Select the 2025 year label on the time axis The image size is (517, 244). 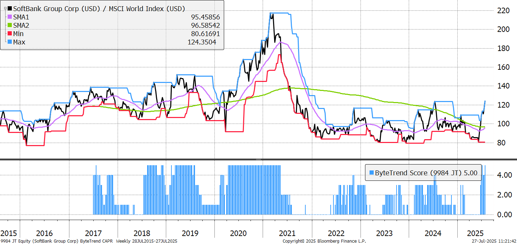(x=476, y=233)
